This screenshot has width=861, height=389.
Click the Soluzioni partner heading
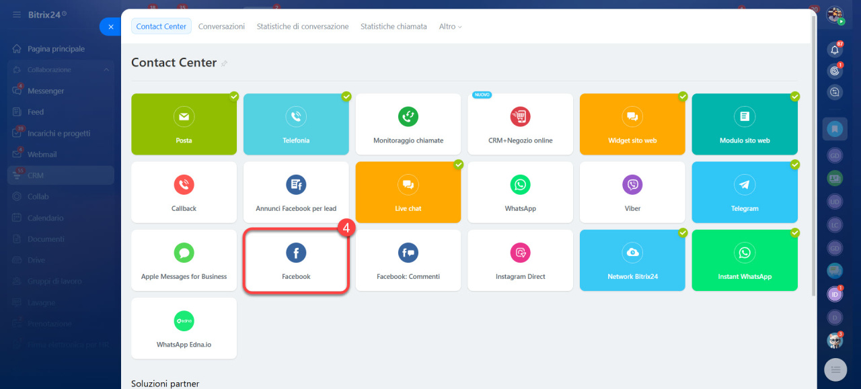[165, 384]
